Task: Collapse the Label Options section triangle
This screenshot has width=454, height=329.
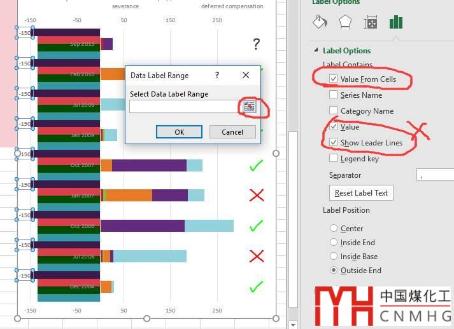Action: pyautogui.click(x=316, y=50)
